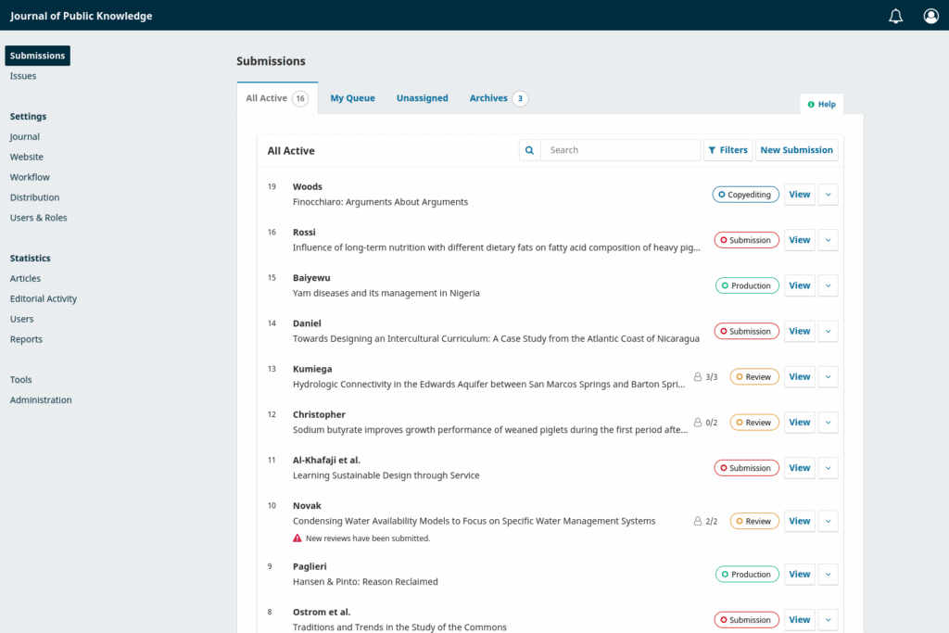The width and height of the screenshot is (949, 633).
Task: Open the user profile menu
Action: coord(930,15)
